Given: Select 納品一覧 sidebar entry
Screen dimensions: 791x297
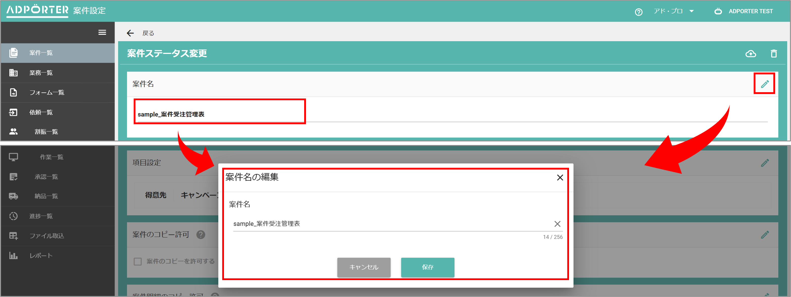Looking at the screenshot, I should pos(58,196).
